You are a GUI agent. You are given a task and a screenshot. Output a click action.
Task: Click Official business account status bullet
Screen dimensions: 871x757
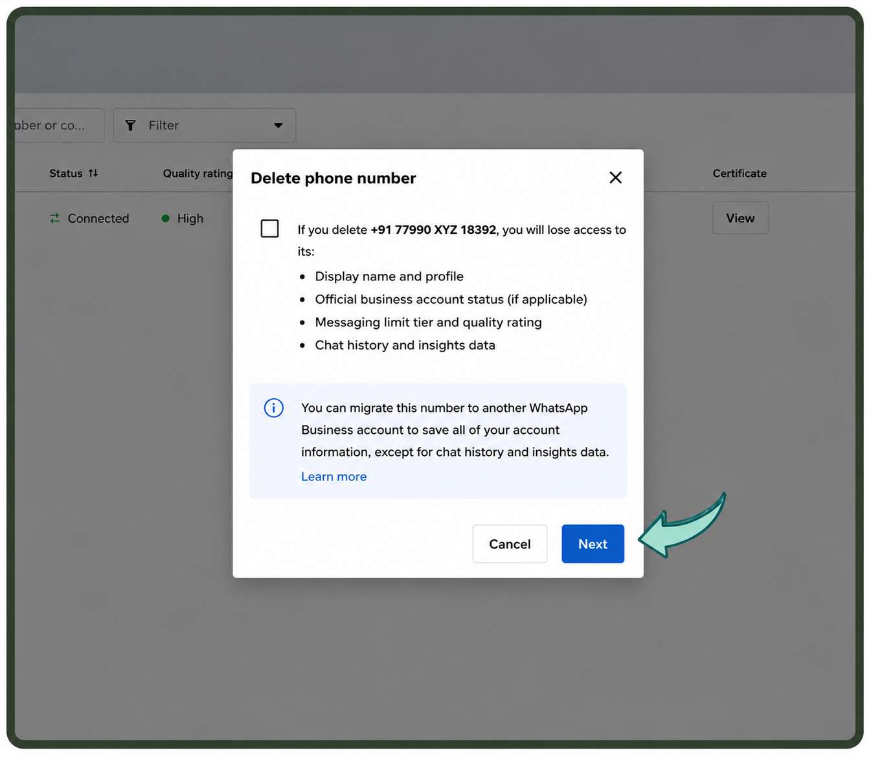(x=451, y=299)
